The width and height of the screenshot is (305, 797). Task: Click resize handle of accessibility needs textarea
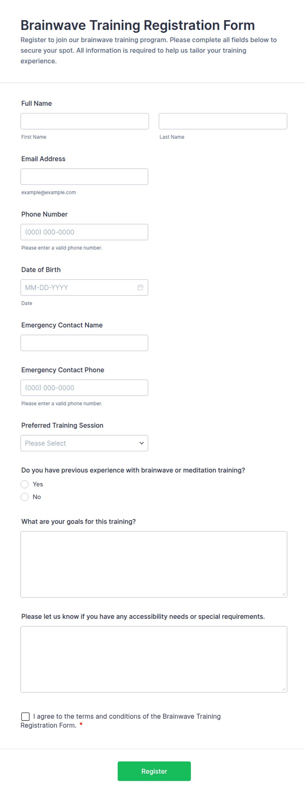click(x=284, y=689)
